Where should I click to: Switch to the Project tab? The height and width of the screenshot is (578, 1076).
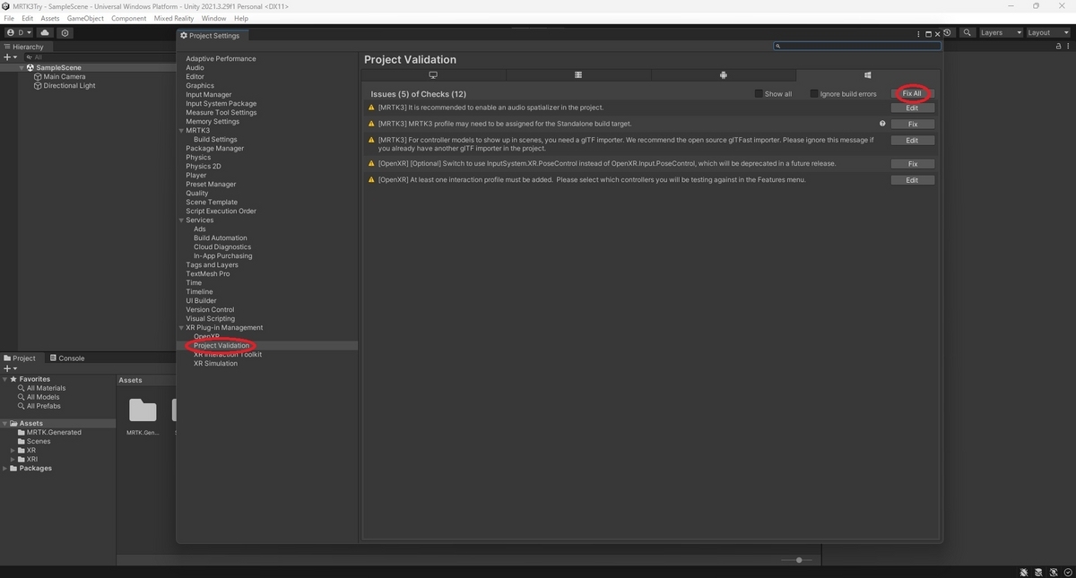[x=20, y=358]
